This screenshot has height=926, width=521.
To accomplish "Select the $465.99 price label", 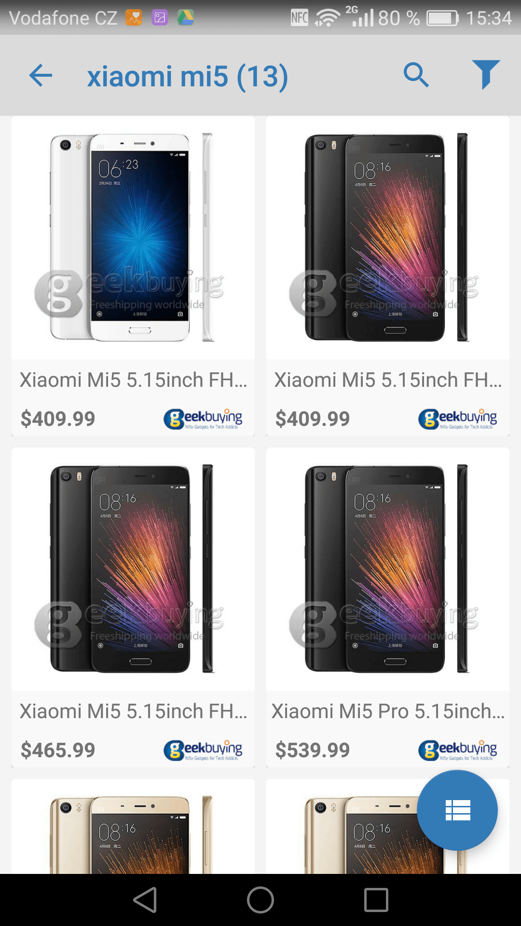I will tap(58, 750).
